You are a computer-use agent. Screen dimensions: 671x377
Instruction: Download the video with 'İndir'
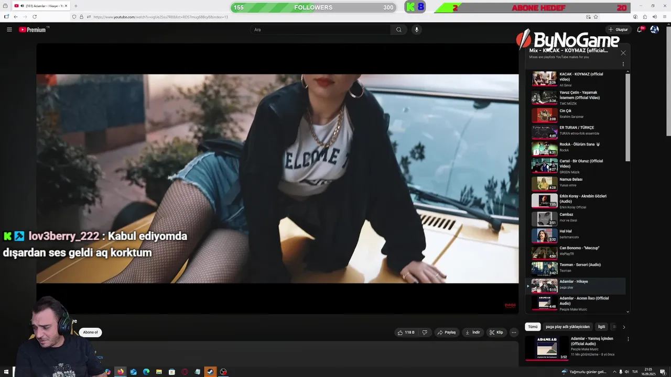(472, 332)
